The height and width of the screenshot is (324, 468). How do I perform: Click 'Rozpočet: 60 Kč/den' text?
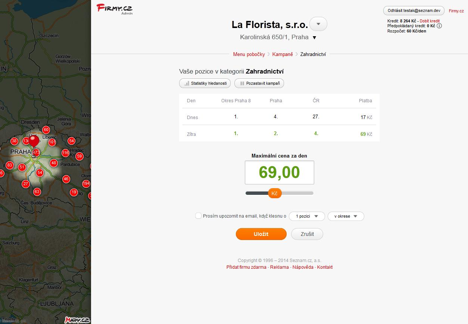point(407,31)
